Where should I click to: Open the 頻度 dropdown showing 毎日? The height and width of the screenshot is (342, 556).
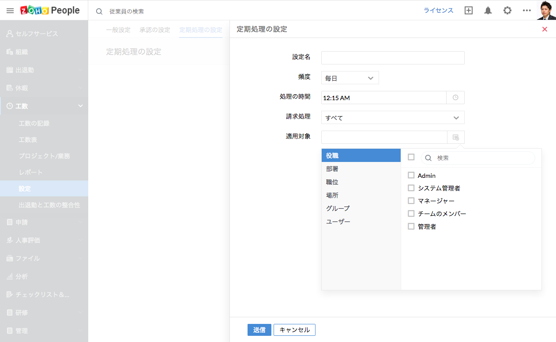[x=349, y=78]
